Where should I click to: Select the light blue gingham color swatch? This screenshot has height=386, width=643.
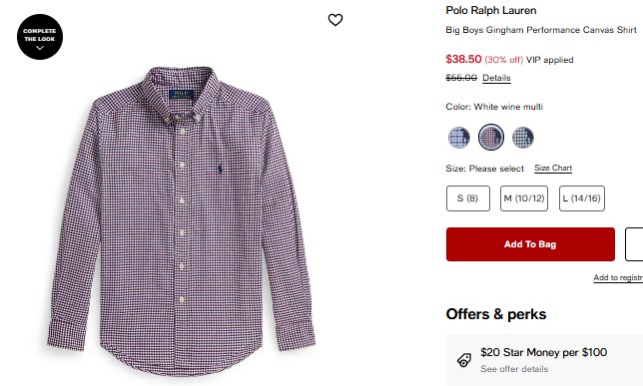(459, 138)
